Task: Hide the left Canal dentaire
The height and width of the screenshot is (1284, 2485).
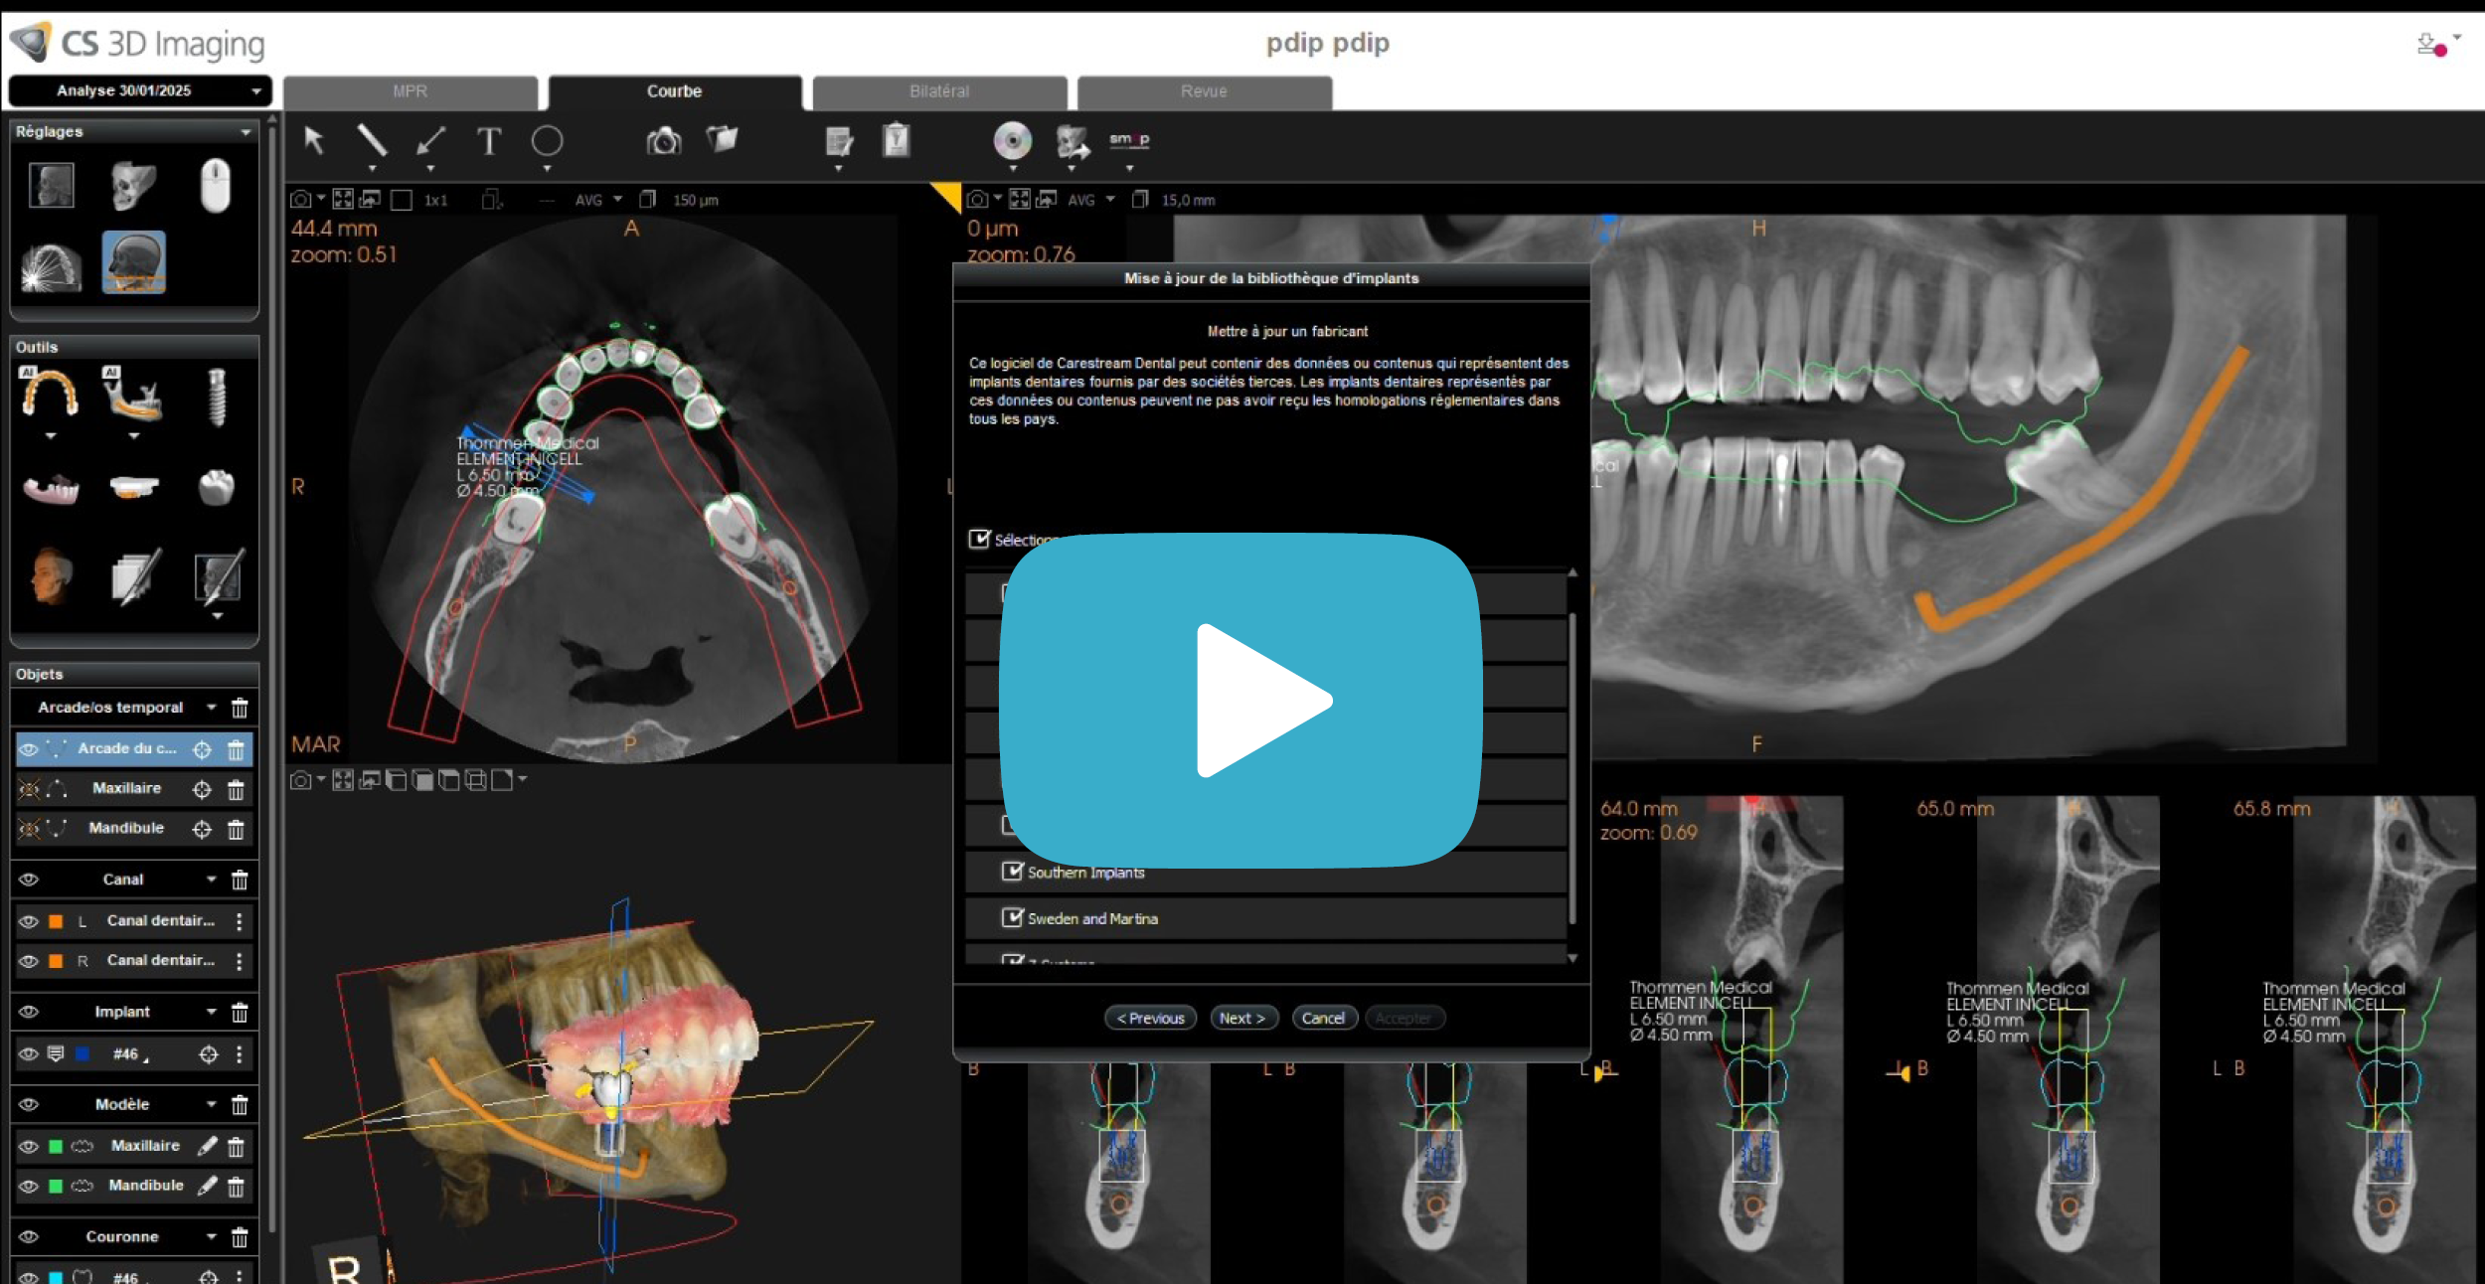Action: 29,921
